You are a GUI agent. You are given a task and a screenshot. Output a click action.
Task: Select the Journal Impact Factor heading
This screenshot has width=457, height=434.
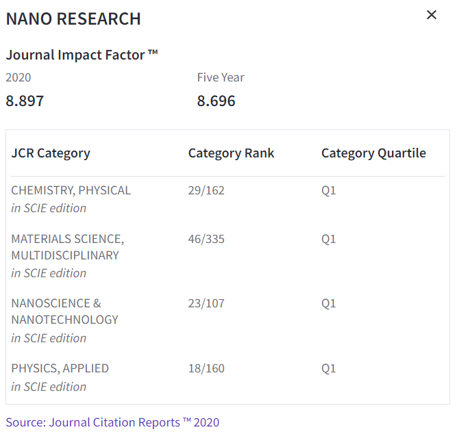pos(82,55)
